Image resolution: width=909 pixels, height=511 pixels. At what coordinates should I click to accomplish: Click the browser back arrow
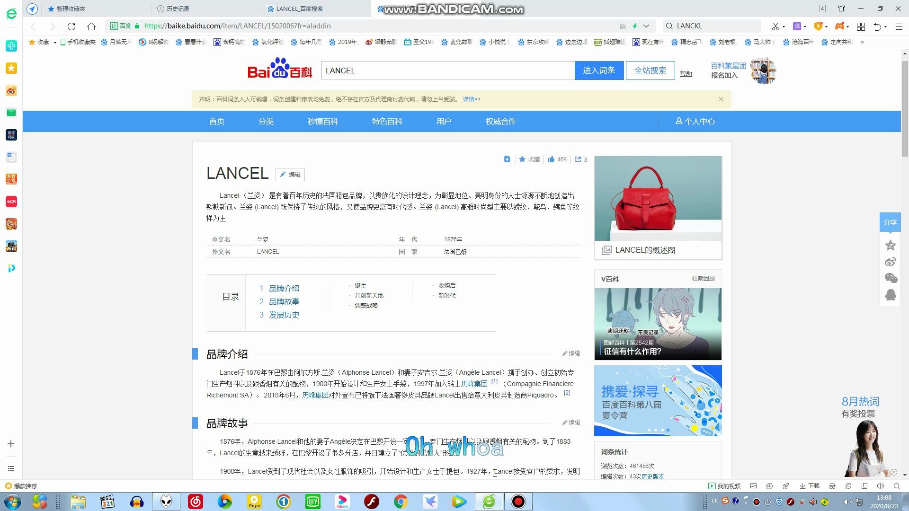click(33, 26)
